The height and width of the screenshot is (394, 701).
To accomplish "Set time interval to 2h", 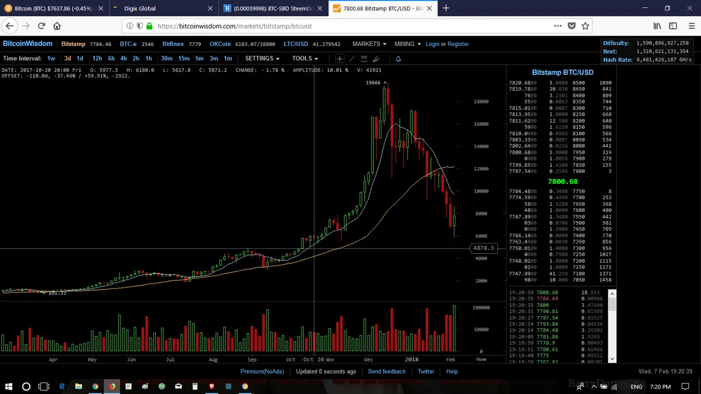I will point(136,59).
